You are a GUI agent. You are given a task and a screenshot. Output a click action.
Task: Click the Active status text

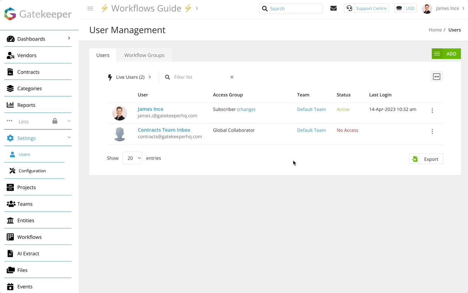pos(343,109)
